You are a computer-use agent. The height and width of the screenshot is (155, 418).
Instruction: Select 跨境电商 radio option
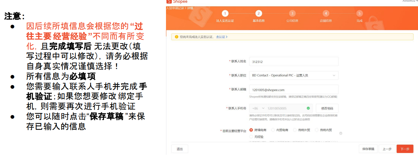pos(251,130)
